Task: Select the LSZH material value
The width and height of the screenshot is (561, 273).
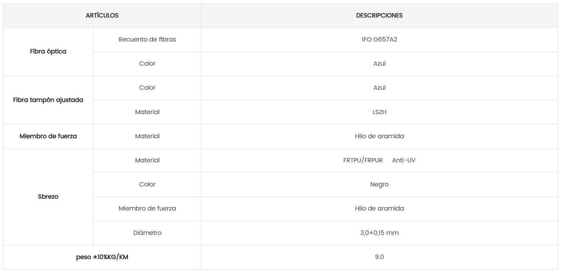Action: (379, 112)
